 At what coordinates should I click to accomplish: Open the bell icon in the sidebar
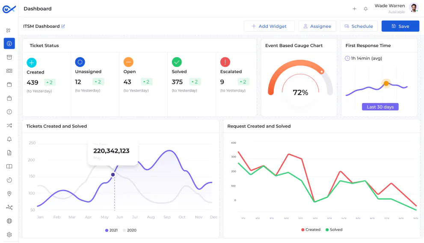point(9,139)
